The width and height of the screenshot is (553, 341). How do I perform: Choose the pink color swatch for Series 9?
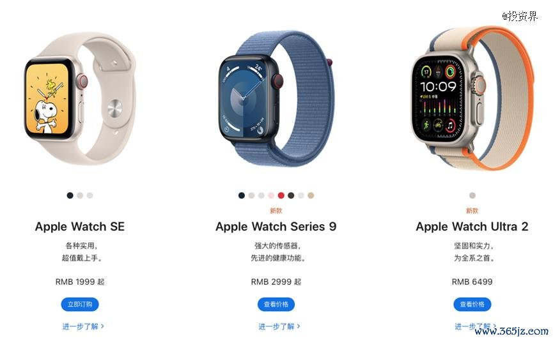[271, 195]
